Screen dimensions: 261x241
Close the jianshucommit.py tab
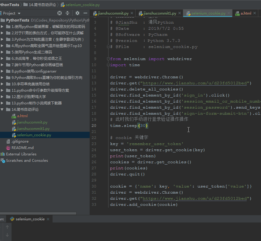(132, 13)
